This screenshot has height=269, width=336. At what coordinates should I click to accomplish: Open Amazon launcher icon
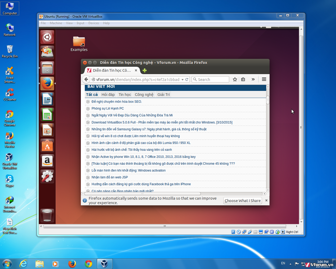pos(47,161)
